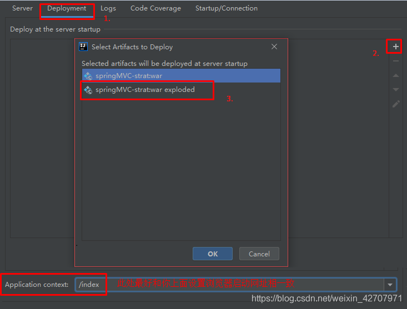
Task: Select springMVC-strat:war exploded artifact row
Action: click(181, 90)
